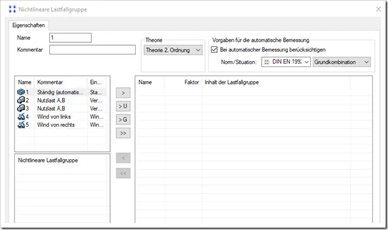Open the DIN EN norm dropdown
Viewport: 388px width, 230px height.
(286, 62)
